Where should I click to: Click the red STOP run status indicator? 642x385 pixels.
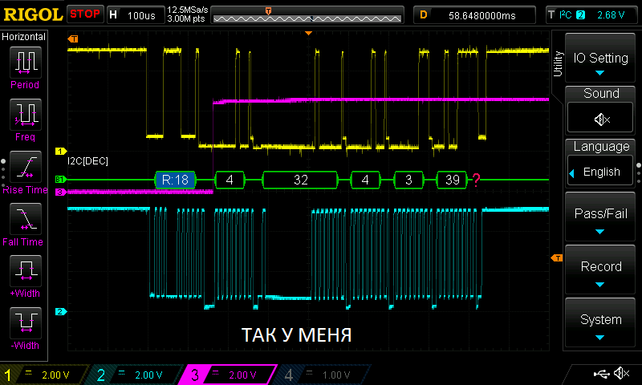pos(85,14)
